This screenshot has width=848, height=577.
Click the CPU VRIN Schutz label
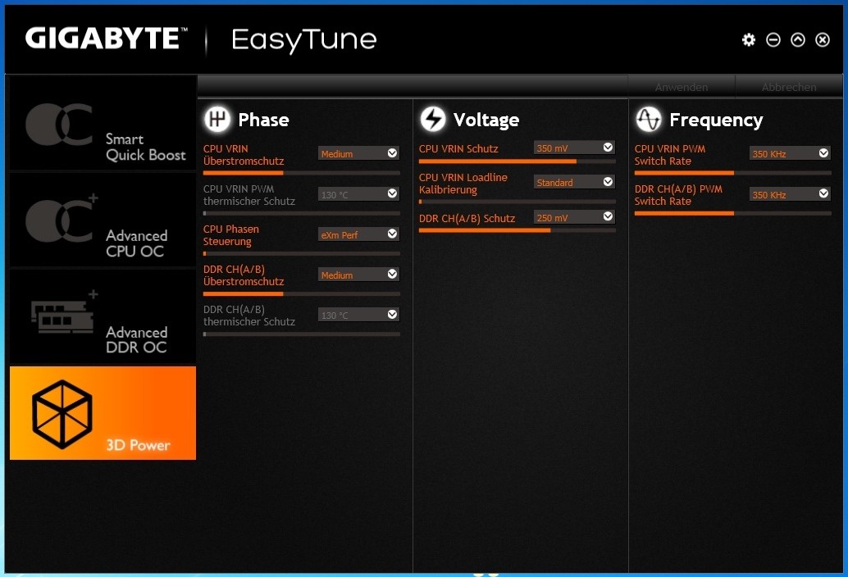click(458, 148)
